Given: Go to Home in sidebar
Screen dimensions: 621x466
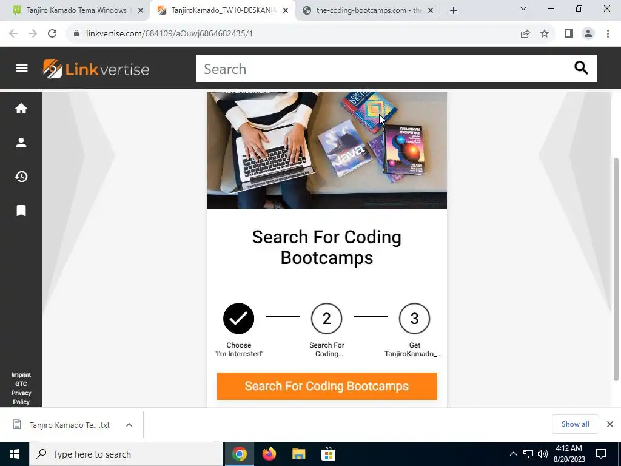Looking at the screenshot, I should click(x=21, y=109).
